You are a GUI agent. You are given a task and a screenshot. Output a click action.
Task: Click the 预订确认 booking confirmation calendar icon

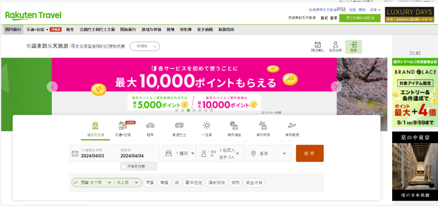tap(318, 45)
